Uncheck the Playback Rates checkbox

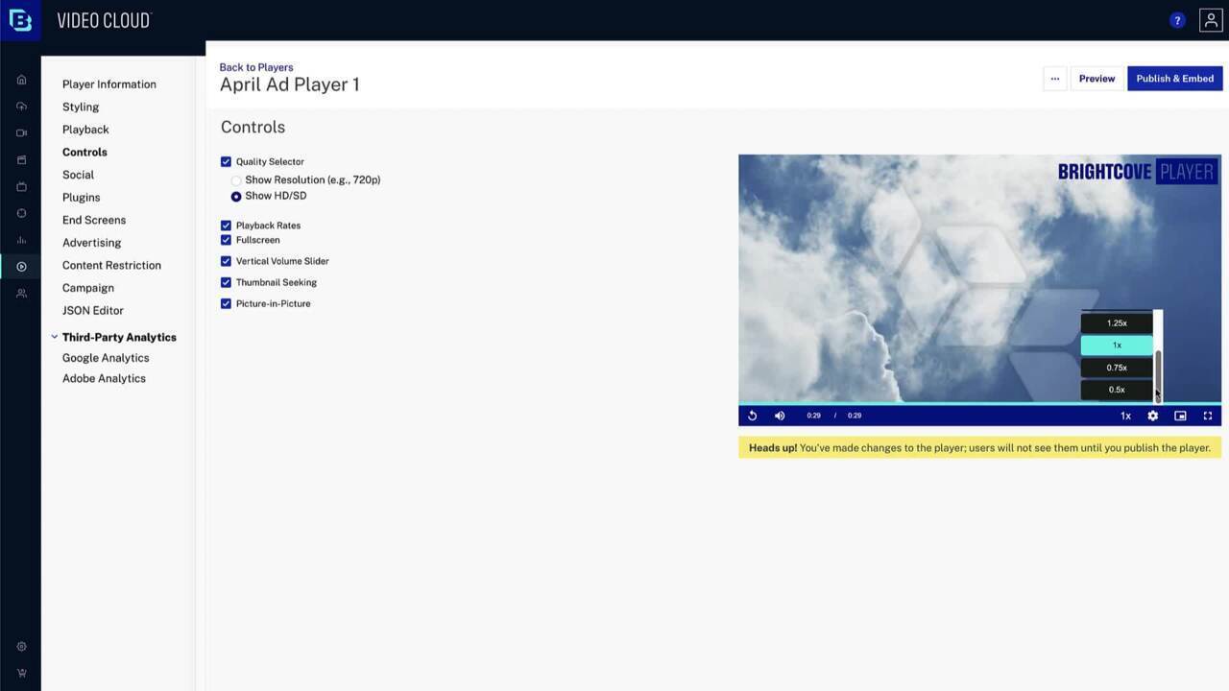click(226, 226)
